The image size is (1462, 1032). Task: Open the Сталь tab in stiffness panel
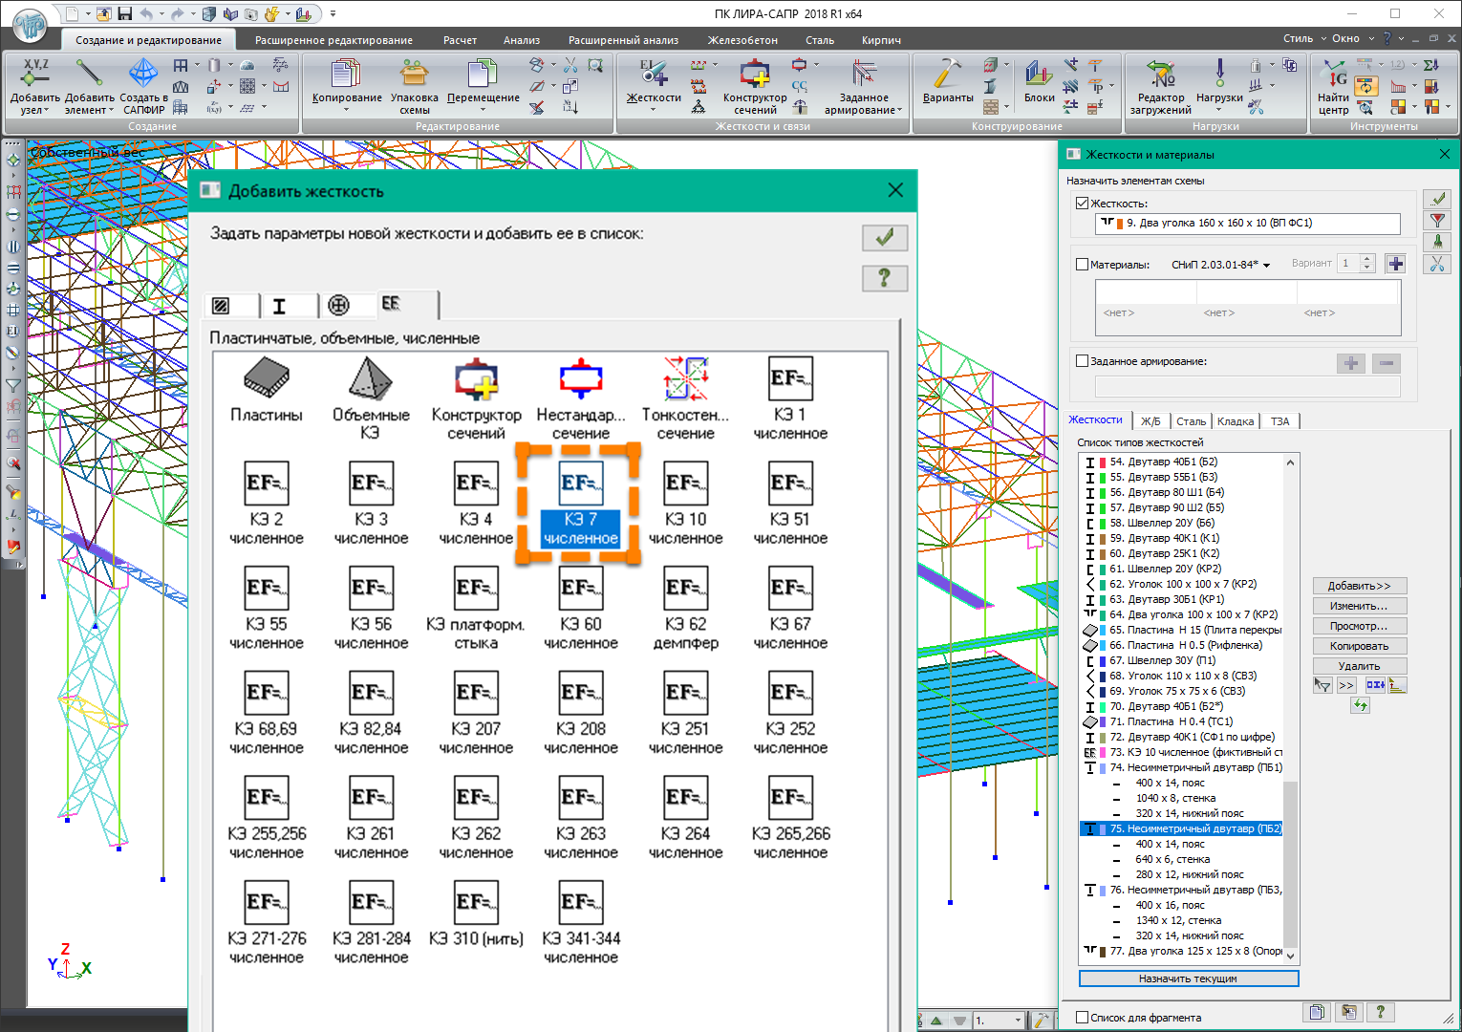pyautogui.click(x=1191, y=421)
